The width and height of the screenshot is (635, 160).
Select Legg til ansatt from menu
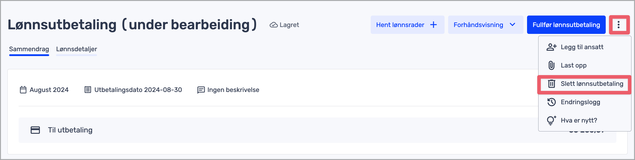pyautogui.click(x=582, y=47)
